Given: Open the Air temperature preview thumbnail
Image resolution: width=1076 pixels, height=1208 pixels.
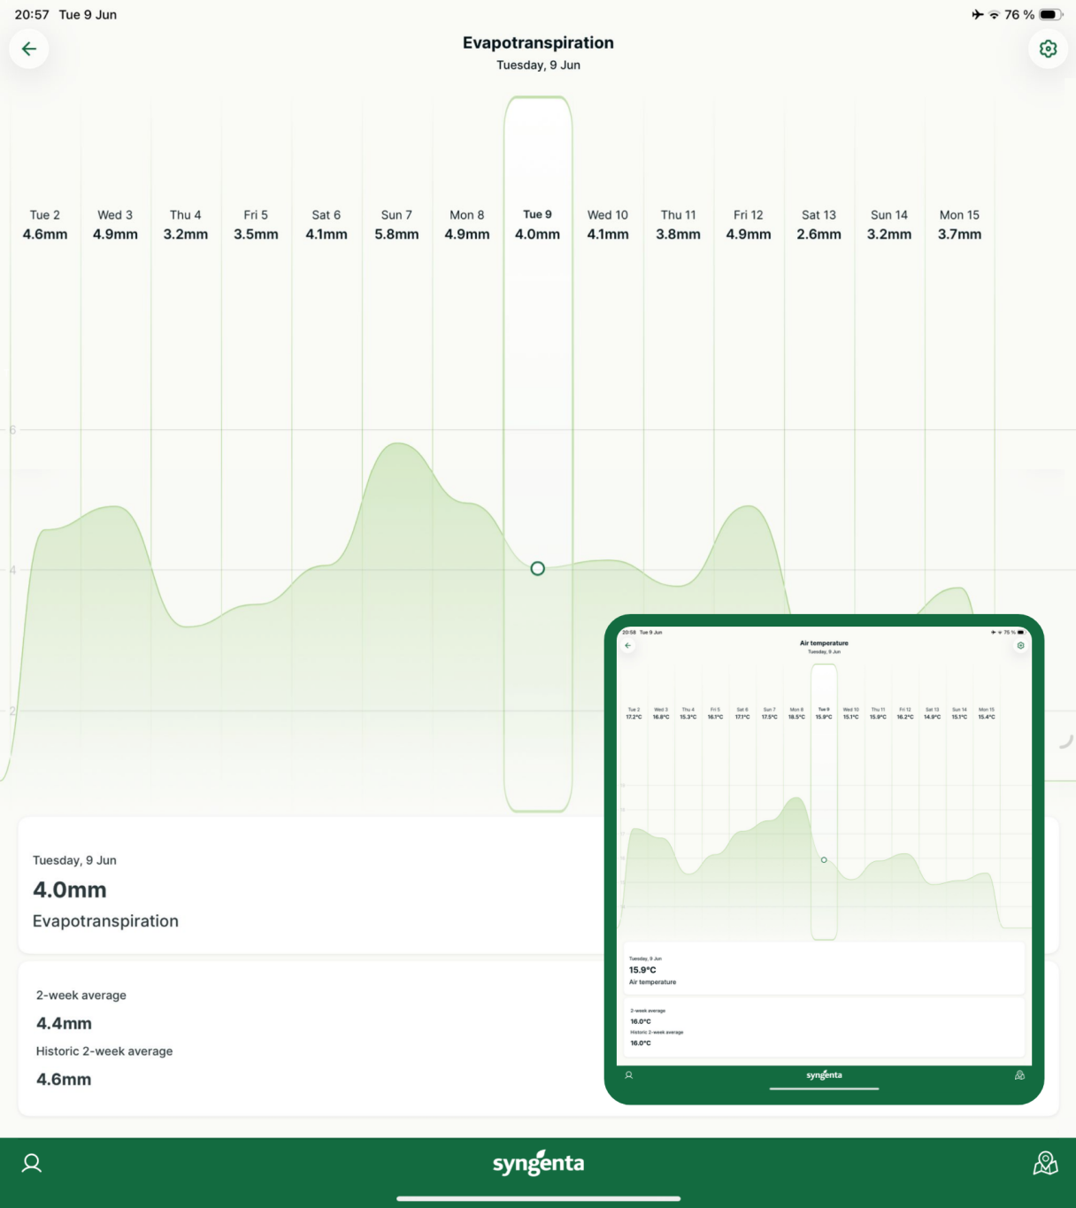Looking at the screenshot, I should 824,858.
